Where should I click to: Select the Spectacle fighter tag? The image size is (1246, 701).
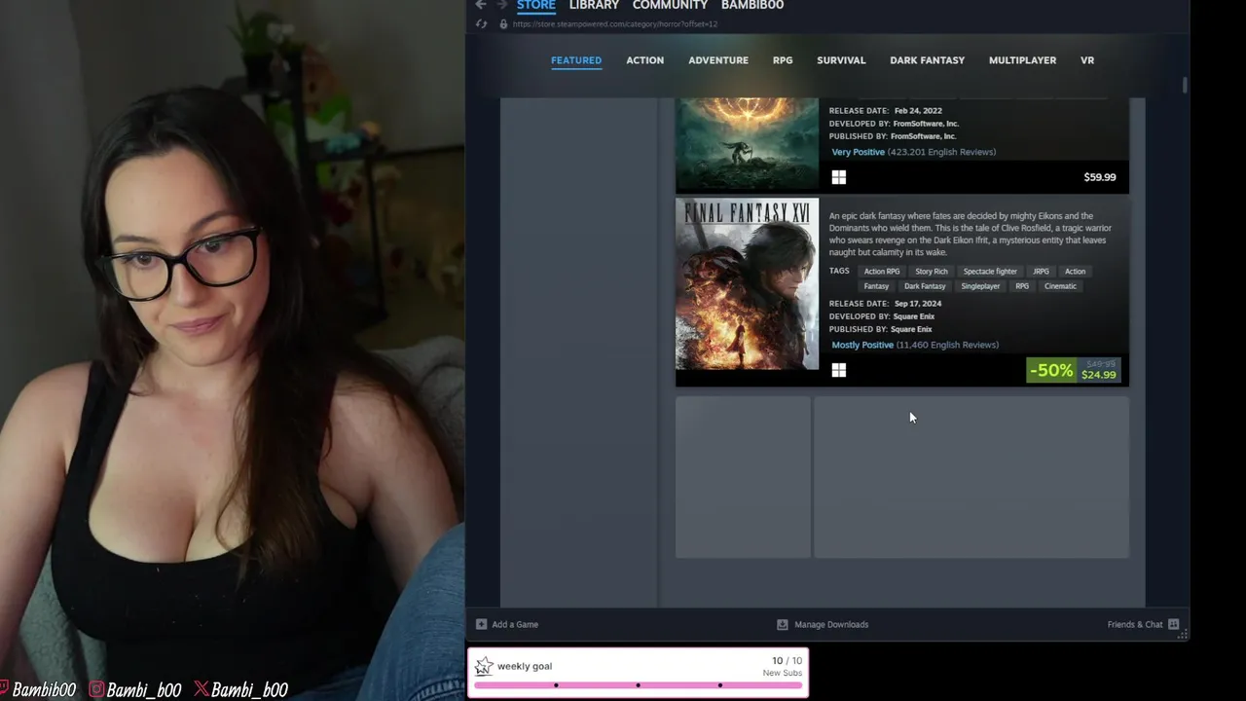coord(990,272)
